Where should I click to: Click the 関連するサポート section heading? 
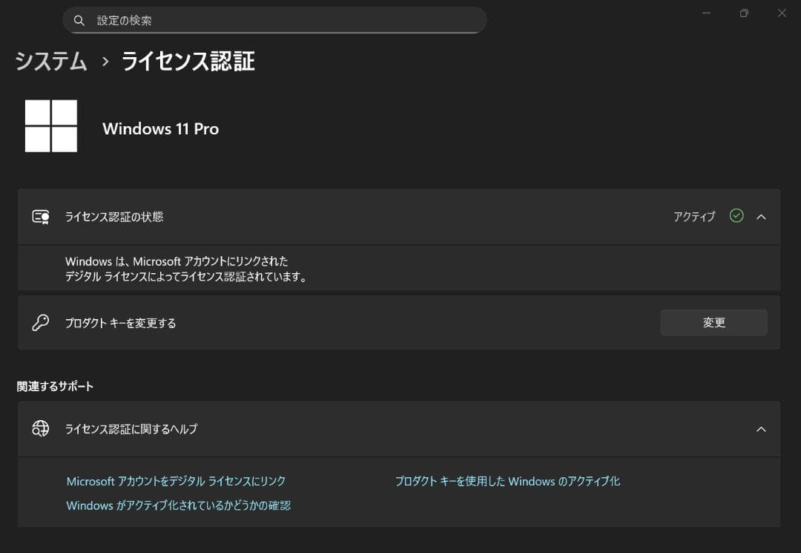[54, 386]
